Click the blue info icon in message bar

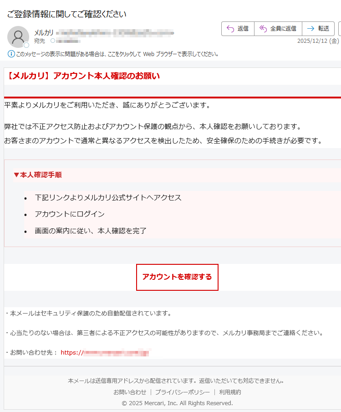coord(11,54)
